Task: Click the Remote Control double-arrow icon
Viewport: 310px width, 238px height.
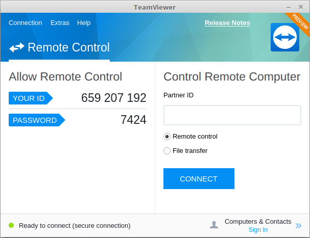Action: pyautogui.click(x=17, y=47)
